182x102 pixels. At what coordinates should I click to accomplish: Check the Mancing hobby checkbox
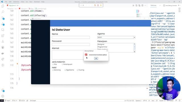pyautogui.click(x=53, y=70)
